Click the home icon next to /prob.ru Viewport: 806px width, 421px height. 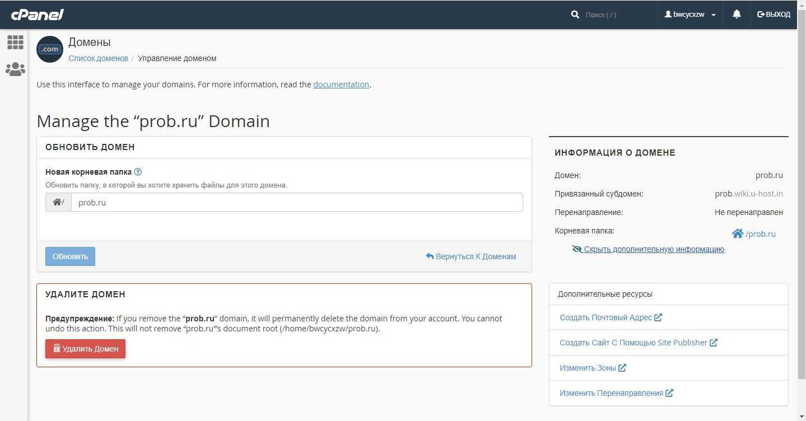coord(737,233)
